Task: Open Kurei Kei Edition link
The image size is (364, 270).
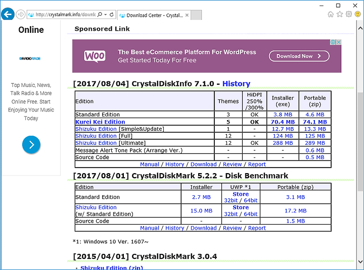Action: (100, 122)
